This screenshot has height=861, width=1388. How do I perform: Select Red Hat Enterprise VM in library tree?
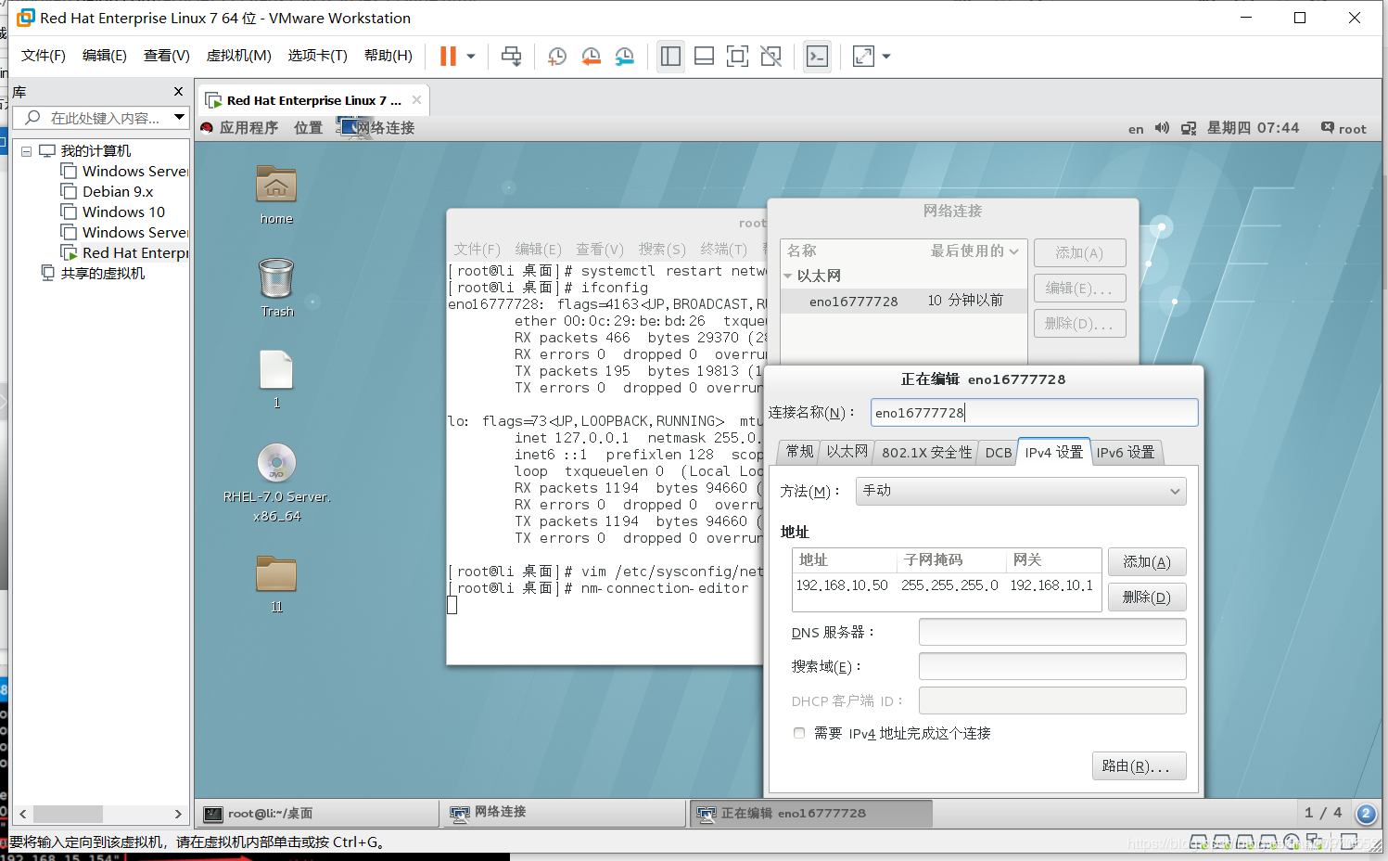[134, 253]
